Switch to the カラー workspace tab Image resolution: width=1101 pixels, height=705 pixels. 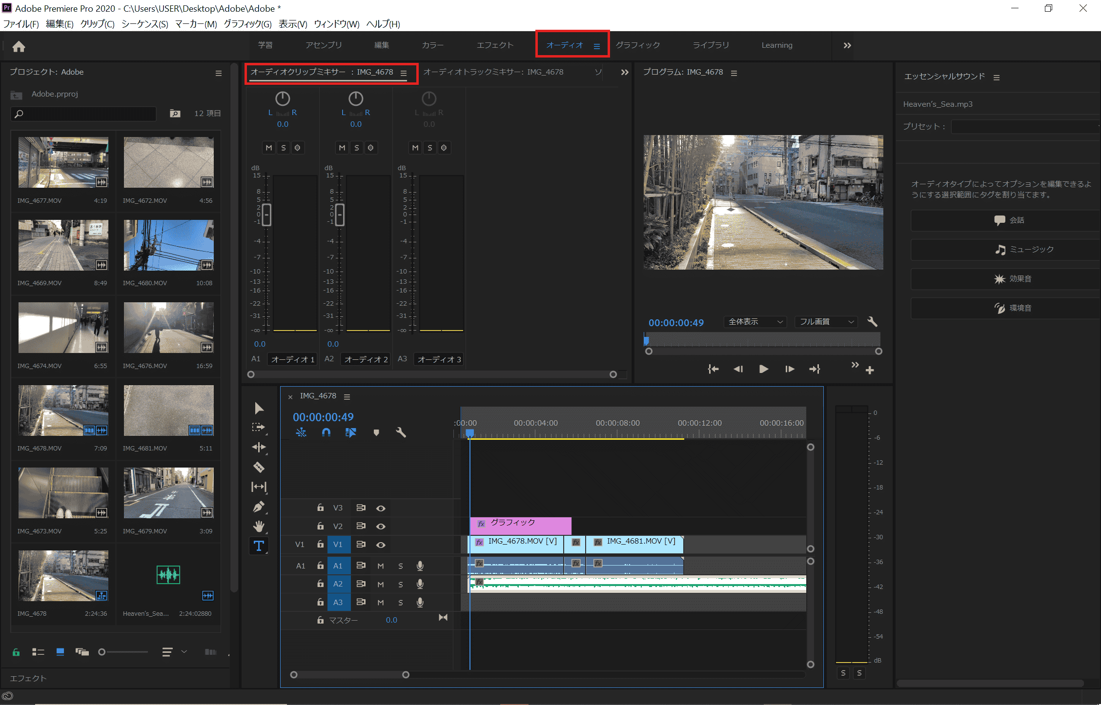pyautogui.click(x=432, y=45)
